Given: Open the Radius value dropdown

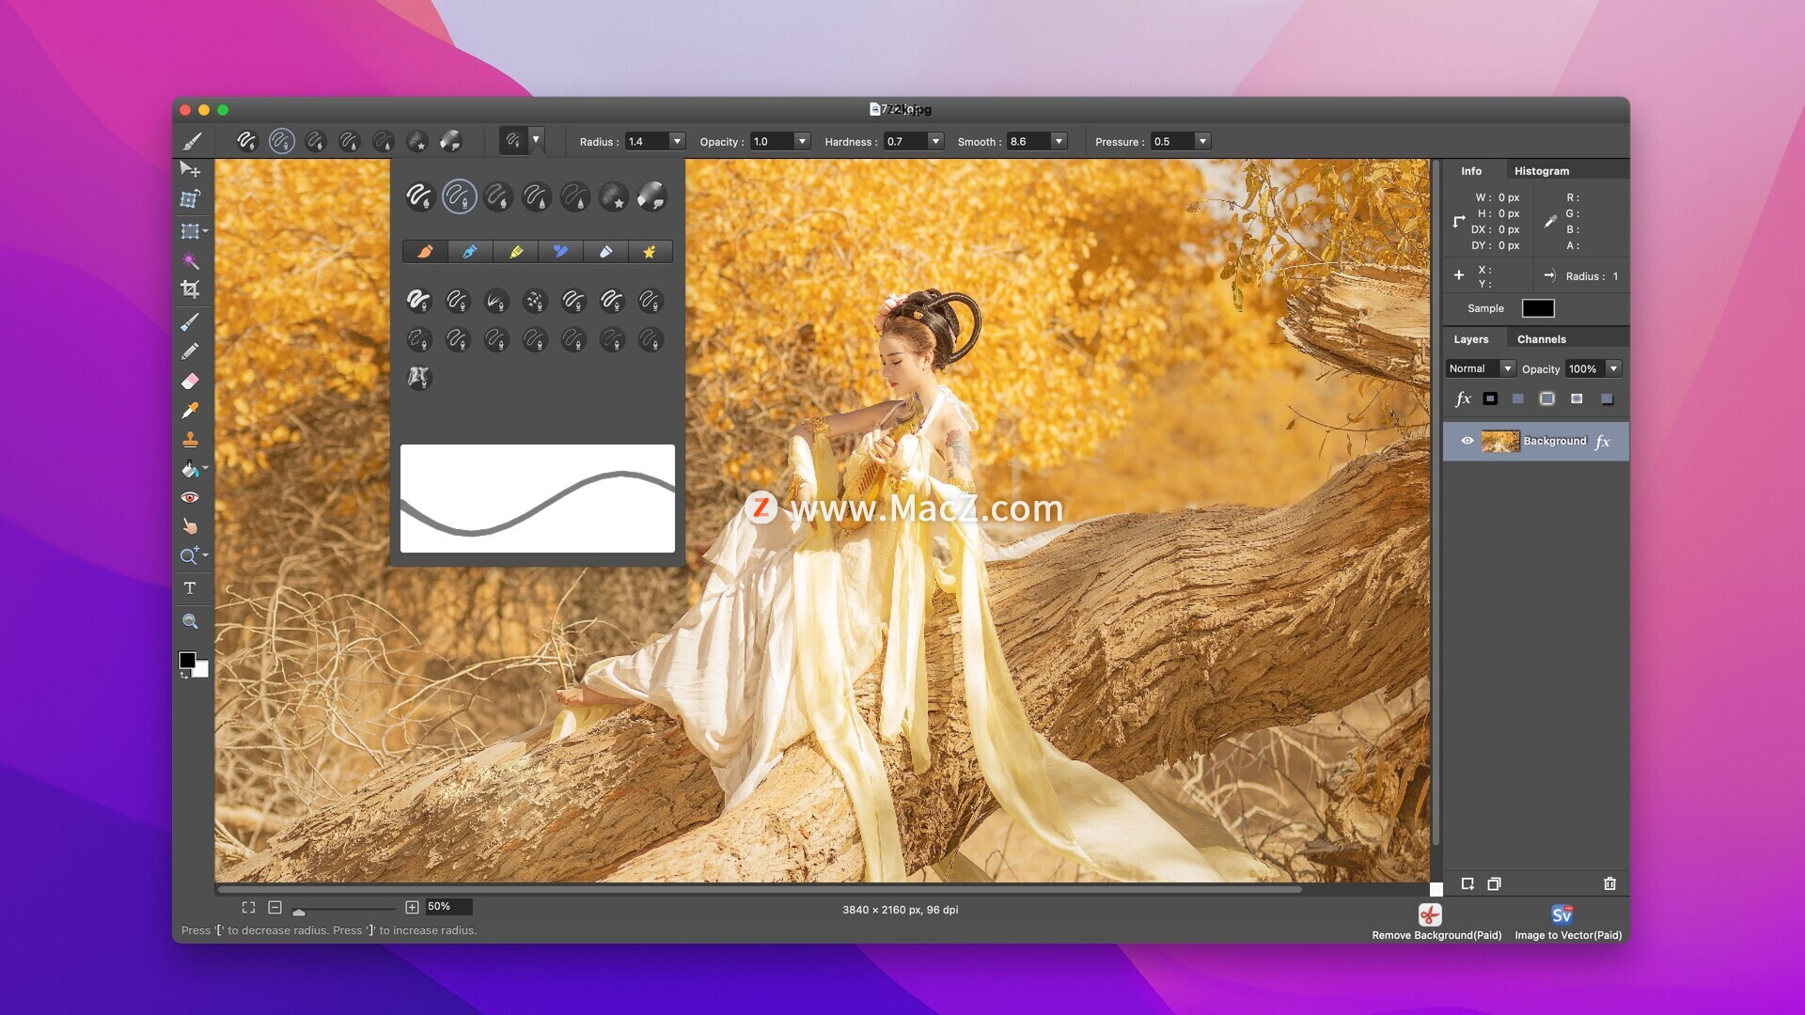Looking at the screenshot, I should [x=677, y=141].
